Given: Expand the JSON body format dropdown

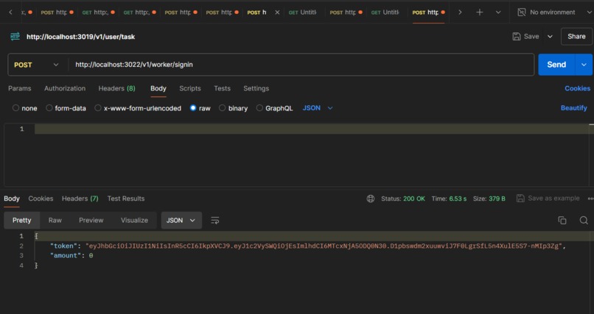Looking at the screenshot, I should click(x=318, y=108).
